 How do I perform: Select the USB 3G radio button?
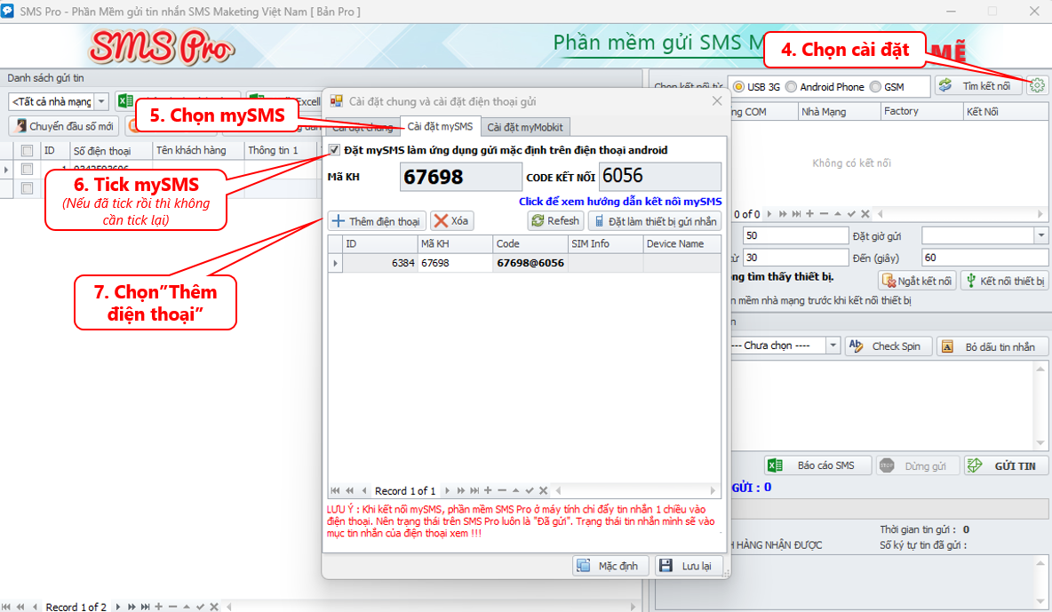[738, 86]
